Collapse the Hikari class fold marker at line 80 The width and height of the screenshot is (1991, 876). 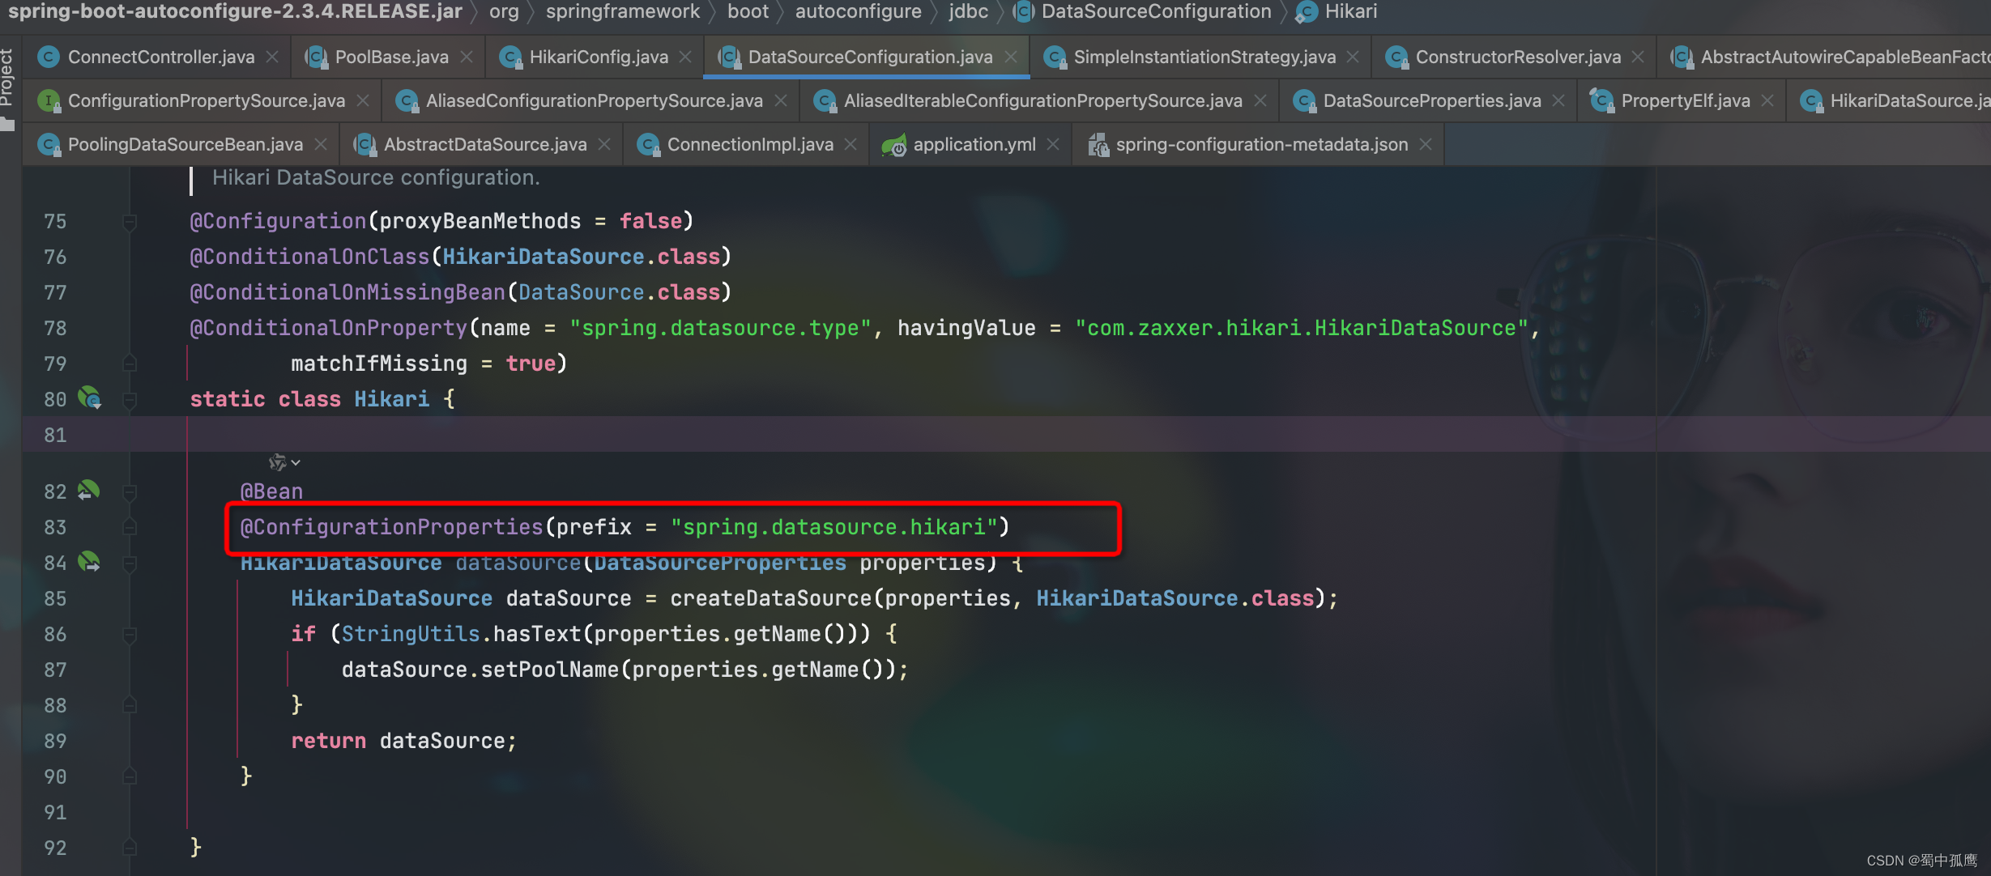tap(130, 399)
